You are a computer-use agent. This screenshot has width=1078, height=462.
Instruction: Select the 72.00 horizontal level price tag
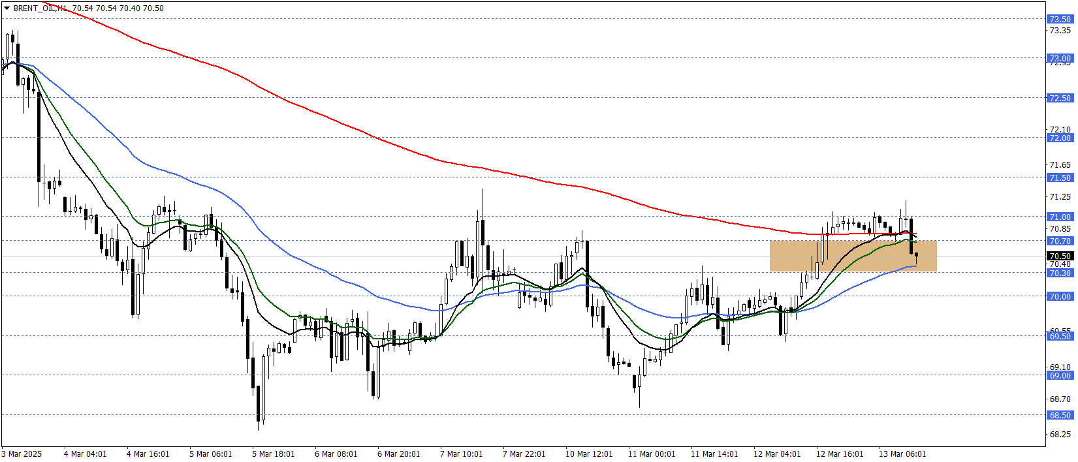coord(1060,138)
